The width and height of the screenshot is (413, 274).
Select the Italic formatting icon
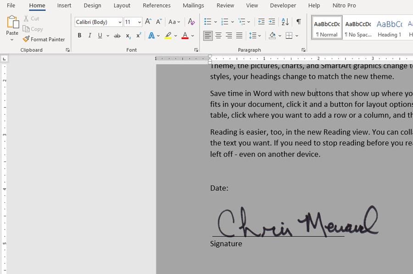[89, 35]
